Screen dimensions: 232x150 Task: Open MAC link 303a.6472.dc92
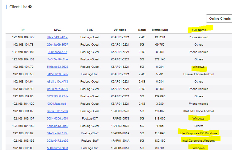coord(57,140)
